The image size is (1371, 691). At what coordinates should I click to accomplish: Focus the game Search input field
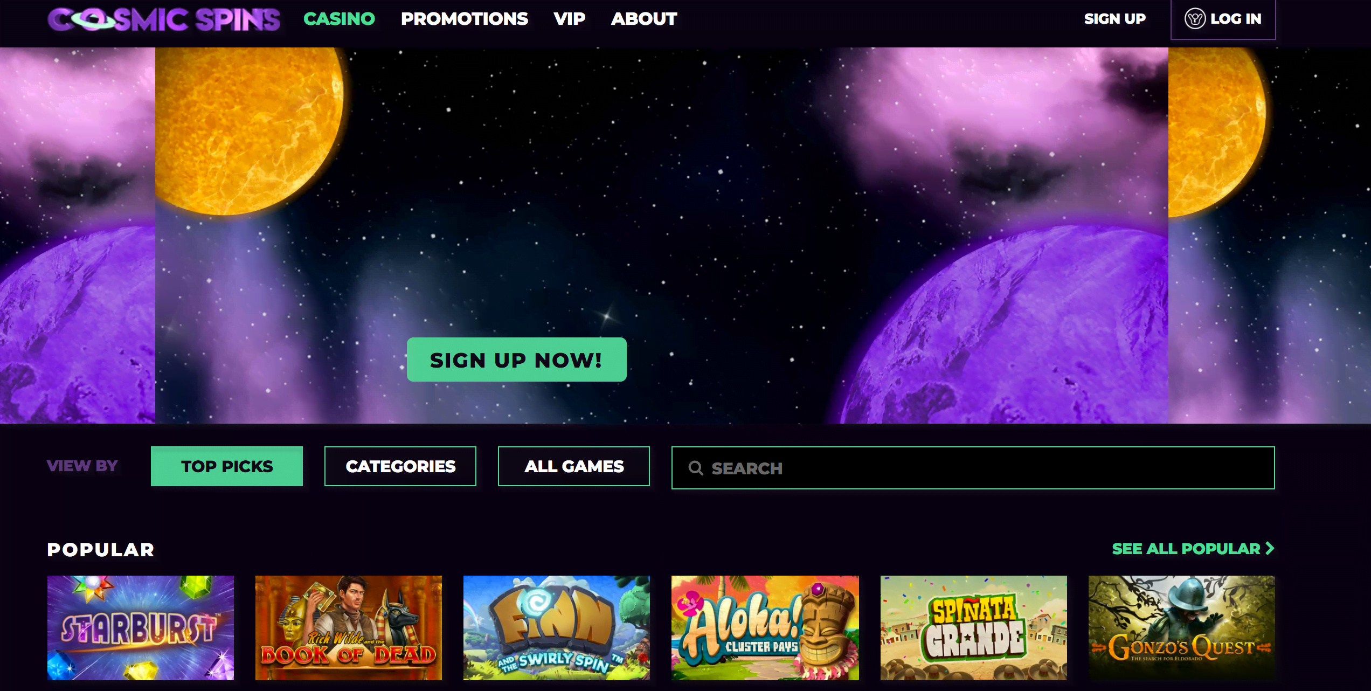click(x=973, y=468)
